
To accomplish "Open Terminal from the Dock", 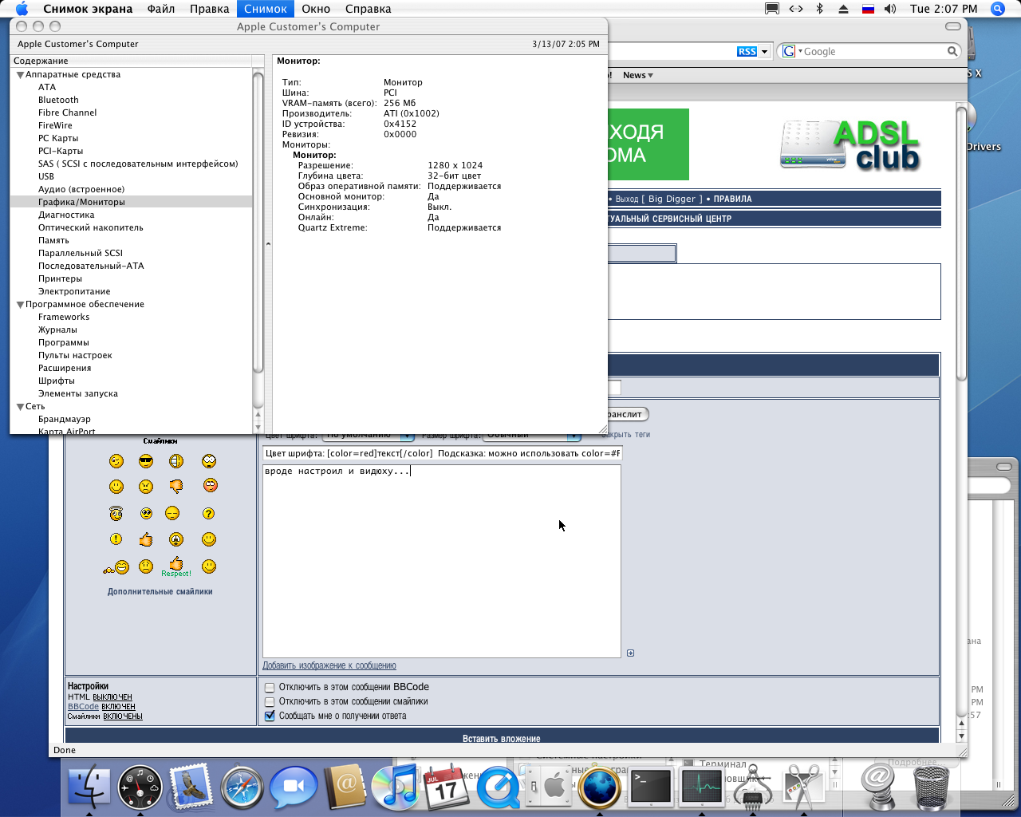I will pos(651,787).
